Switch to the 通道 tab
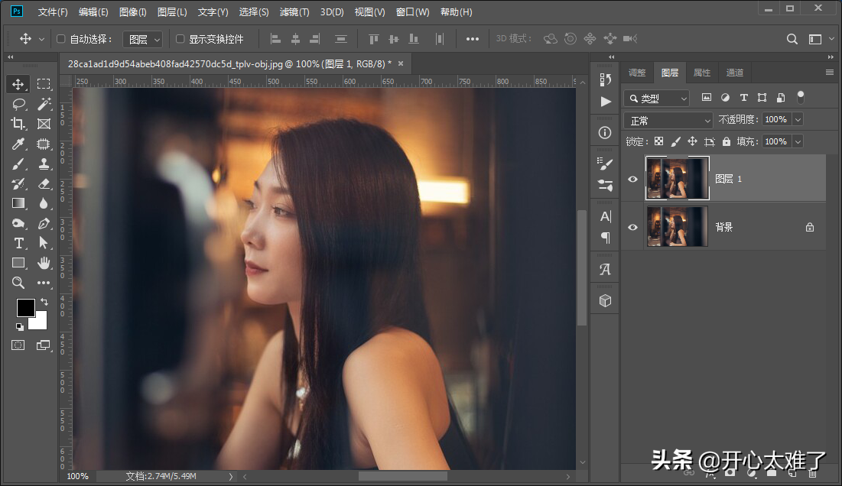Screen dimensions: 842x486 tap(734, 73)
